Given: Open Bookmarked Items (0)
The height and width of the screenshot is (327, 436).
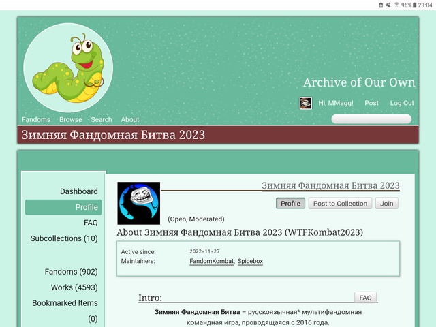Looking at the screenshot, I should click(x=65, y=311).
